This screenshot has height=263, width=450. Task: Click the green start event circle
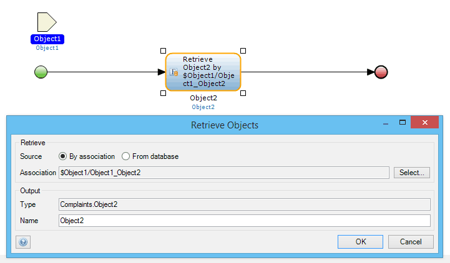41,72
